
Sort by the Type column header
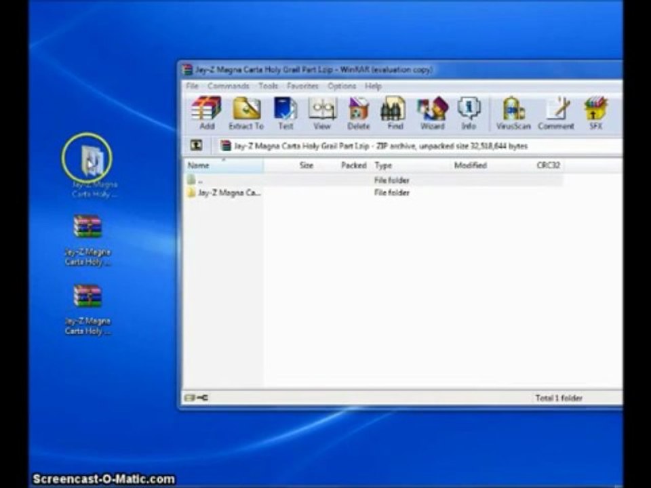[411, 165]
